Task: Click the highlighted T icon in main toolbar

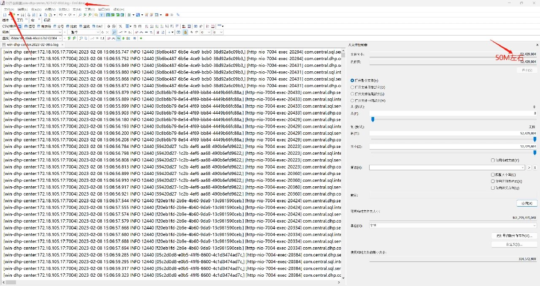Action: [x=102, y=15]
